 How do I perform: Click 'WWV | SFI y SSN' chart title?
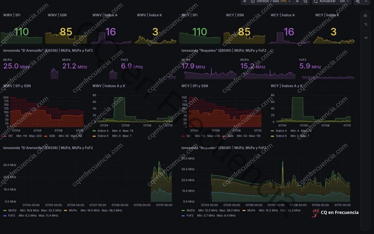17,86
